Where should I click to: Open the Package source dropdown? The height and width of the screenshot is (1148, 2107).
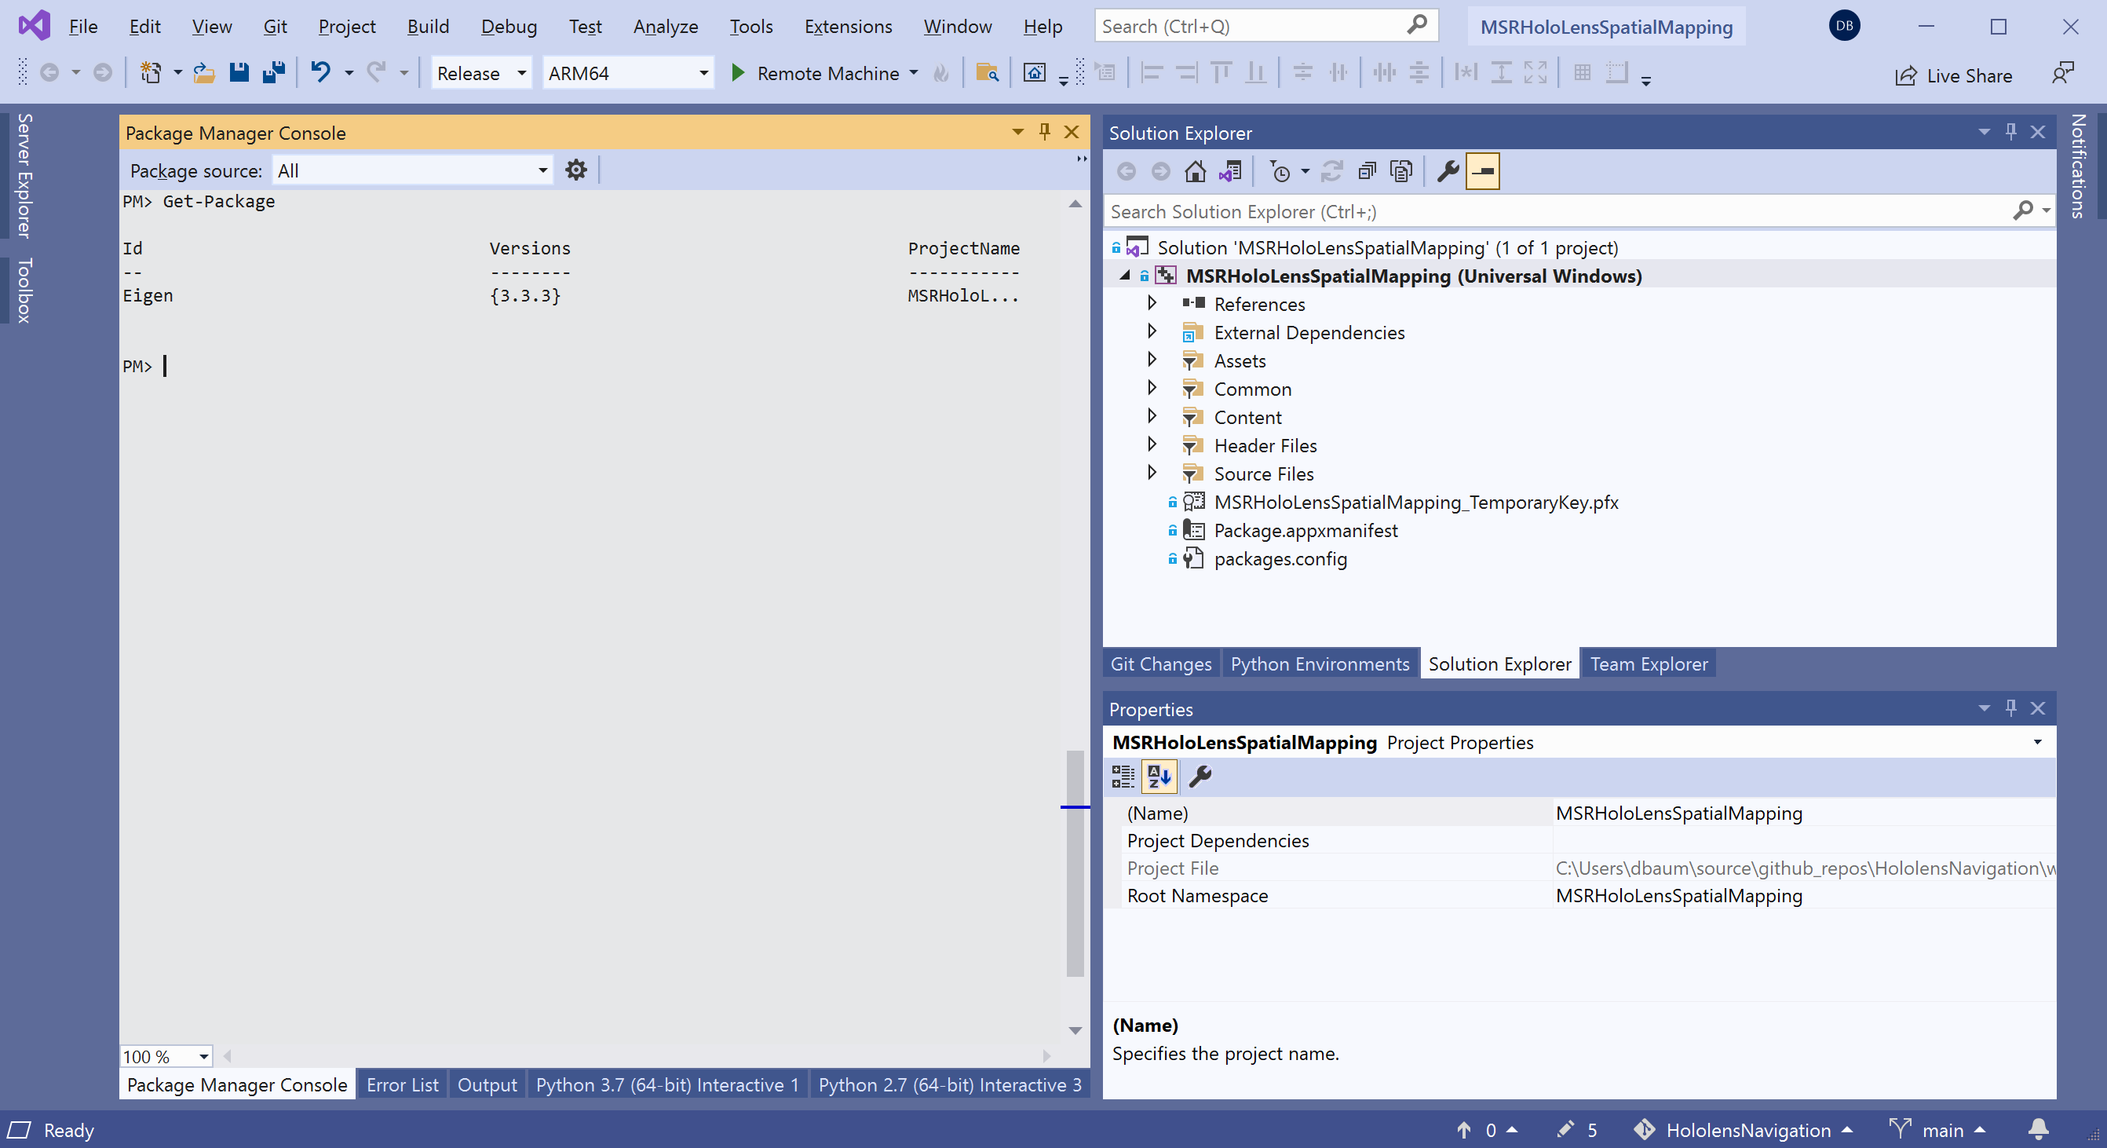pos(540,170)
